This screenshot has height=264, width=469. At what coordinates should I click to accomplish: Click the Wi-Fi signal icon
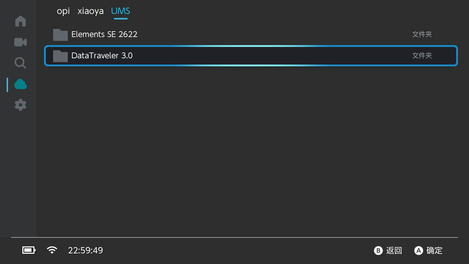(52, 250)
